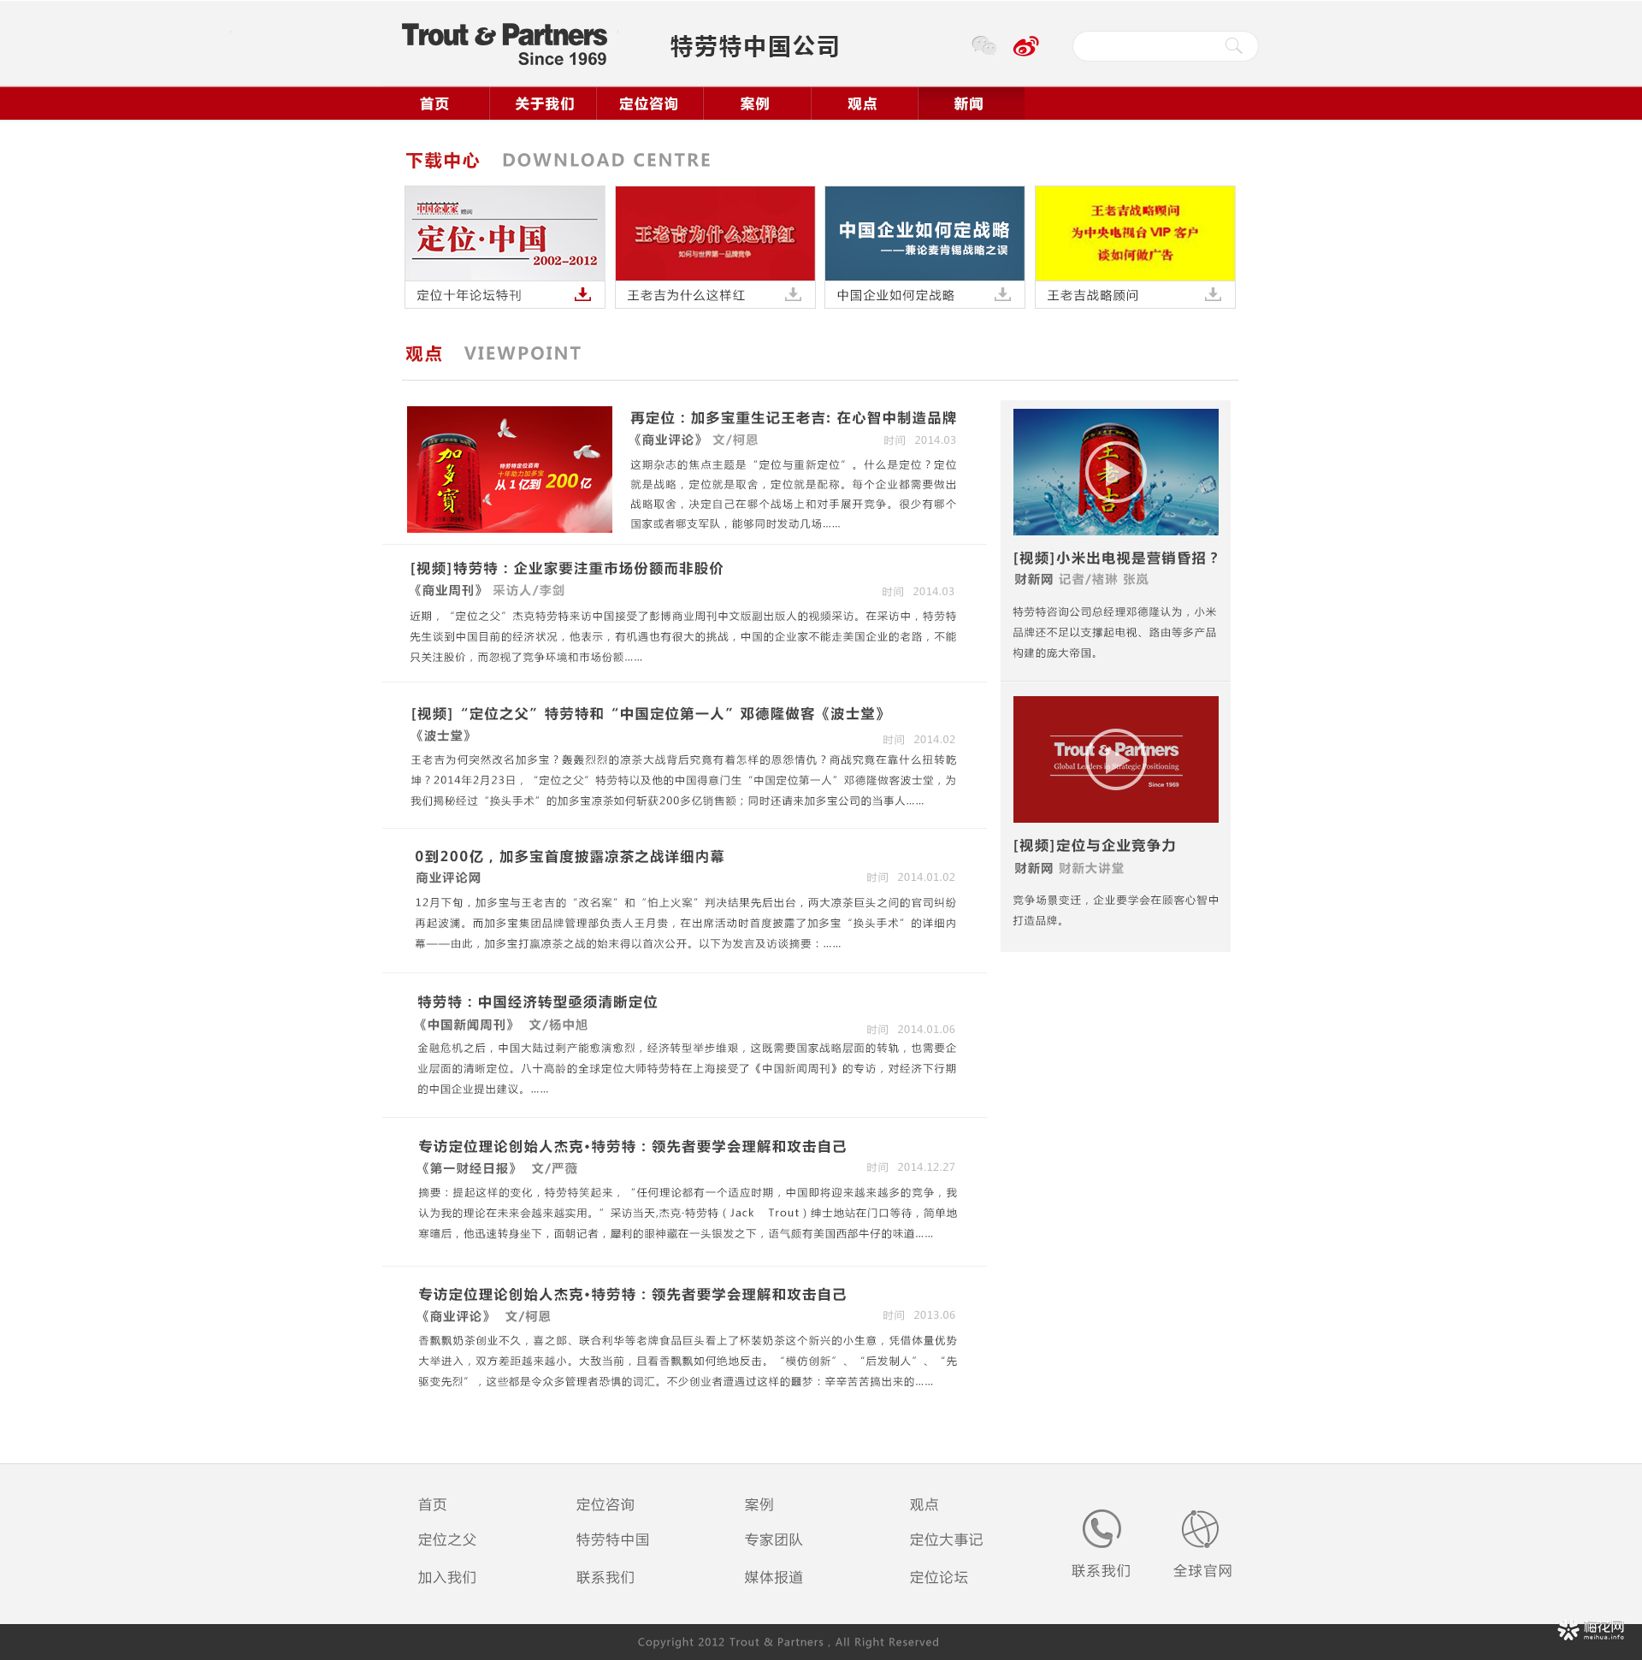Open article 再定位：加多宝重生记王老吉
The image size is (1642, 1660).
coord(793,417)
